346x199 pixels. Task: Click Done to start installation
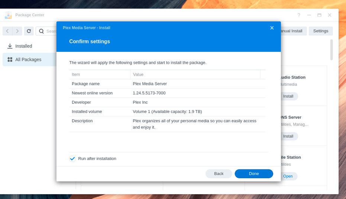254,174
